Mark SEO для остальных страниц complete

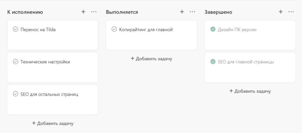point(15,94)
